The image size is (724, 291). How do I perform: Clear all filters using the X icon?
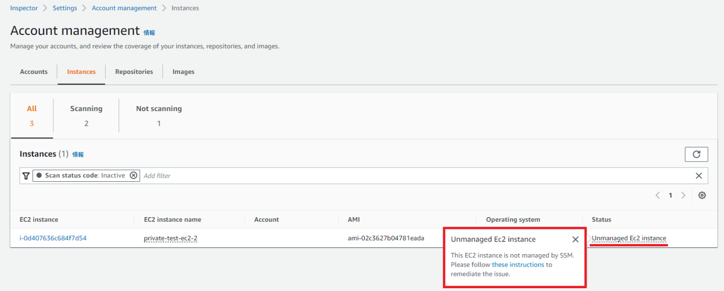coord(699,175)
